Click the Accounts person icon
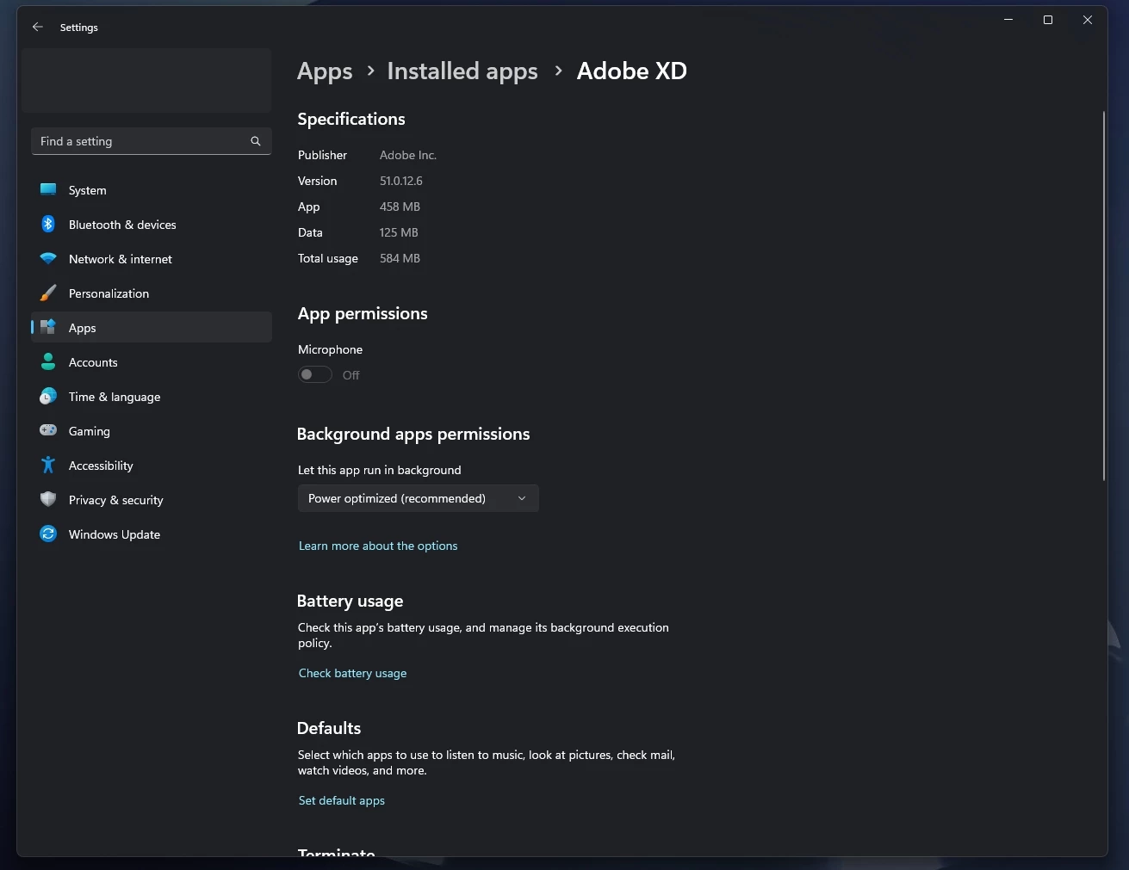Screen dimensions: 1129x870 click(48, 362)
